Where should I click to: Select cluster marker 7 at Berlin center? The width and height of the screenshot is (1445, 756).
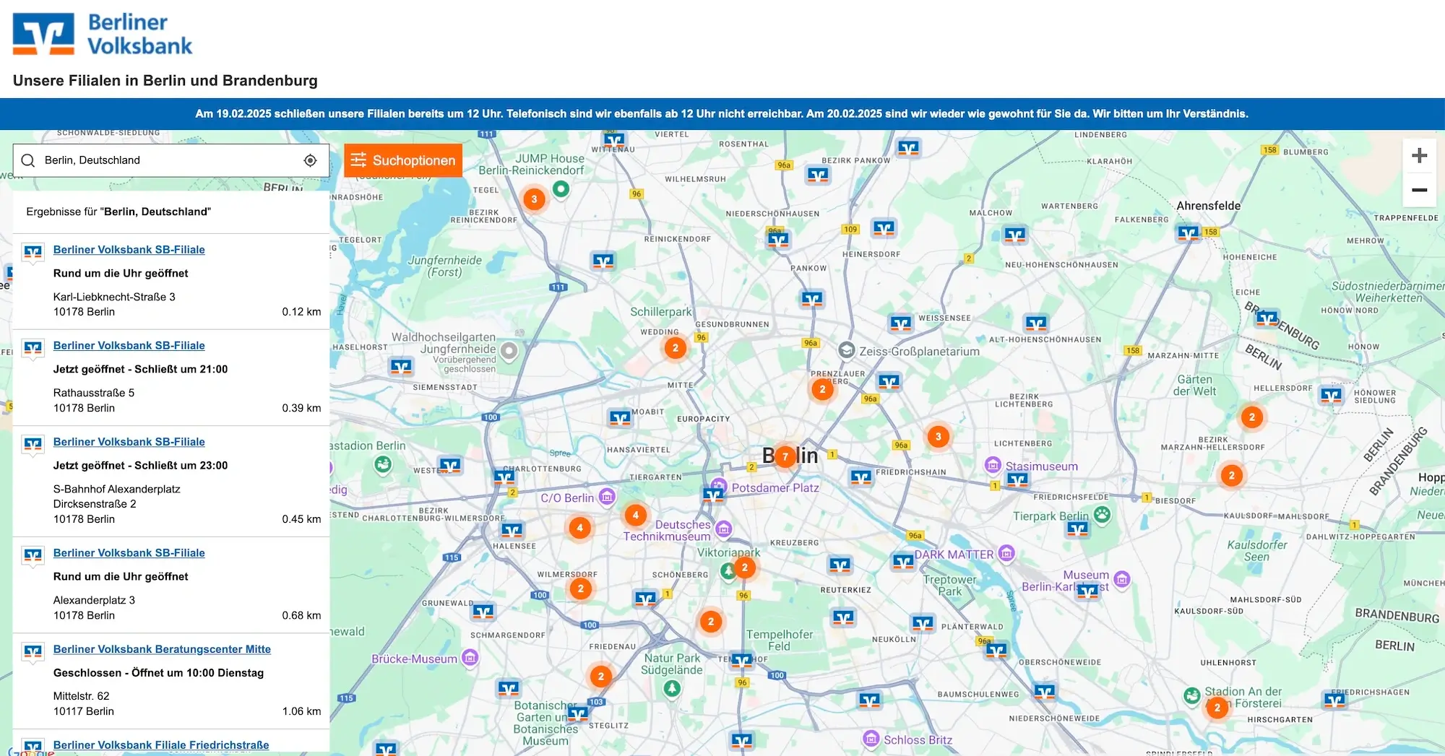tap(785, 456)
